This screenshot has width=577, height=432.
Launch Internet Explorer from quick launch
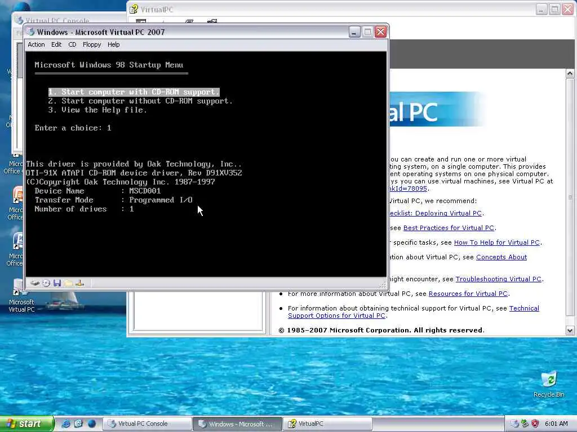[x=66, y=424]
